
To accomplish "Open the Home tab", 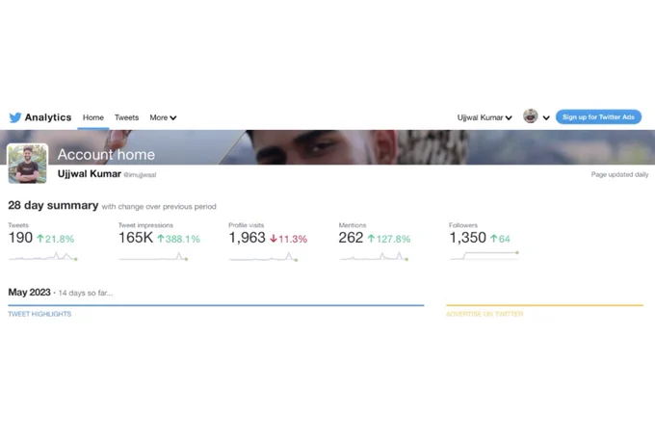I will (x=93, y=117).
